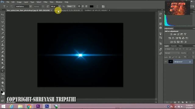The image size is (195, 109).
Task: Open the Fill dropdown arrow
Action: (193, 57)
